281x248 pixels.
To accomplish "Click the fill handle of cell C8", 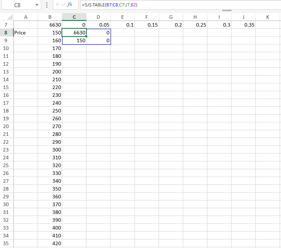I will tap(86, 37).
